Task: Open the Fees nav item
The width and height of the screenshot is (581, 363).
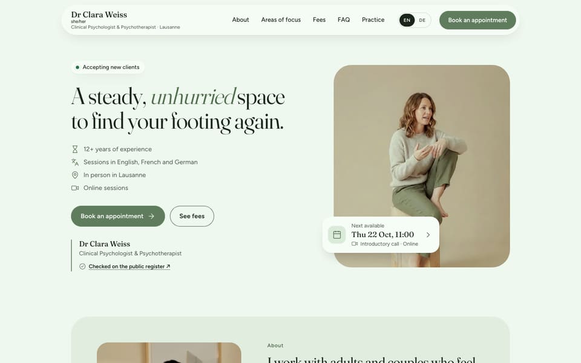Action: pos(319,19)
